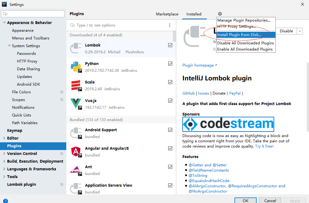Click the plugin list vertical scrollbar
309x203 pixels.
pos(174,36)
